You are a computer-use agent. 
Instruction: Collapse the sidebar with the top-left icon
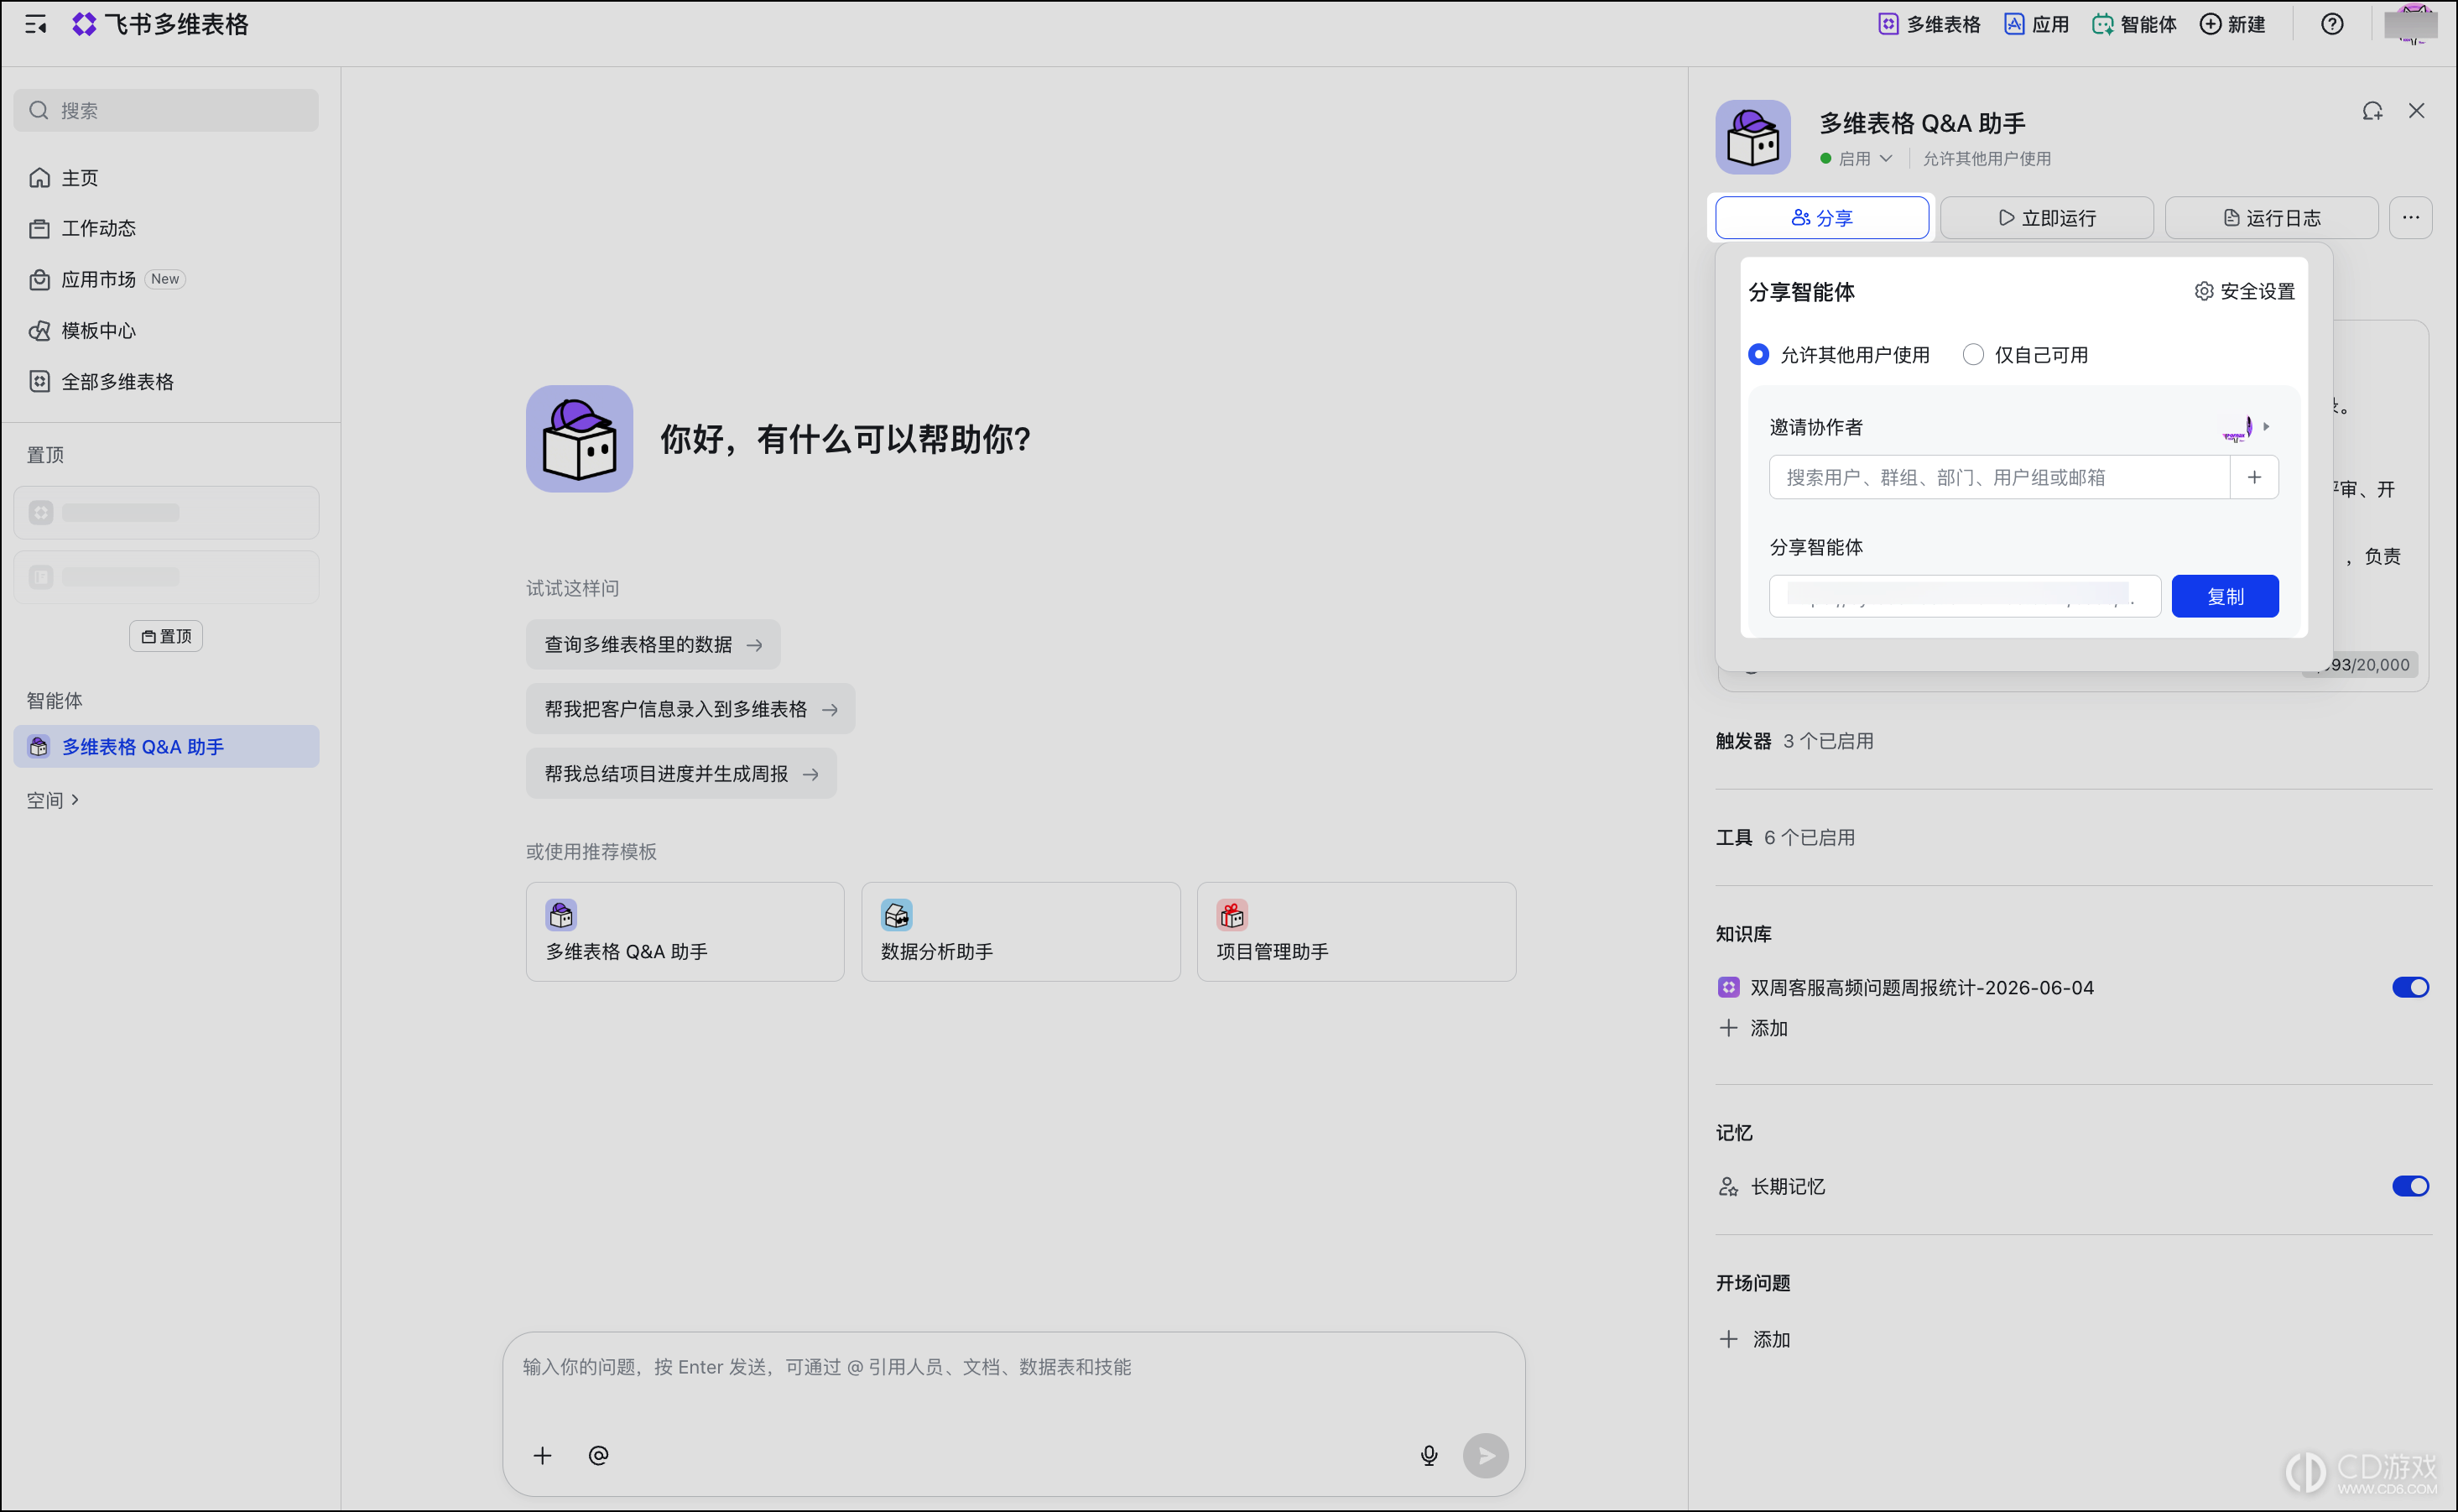36,25
